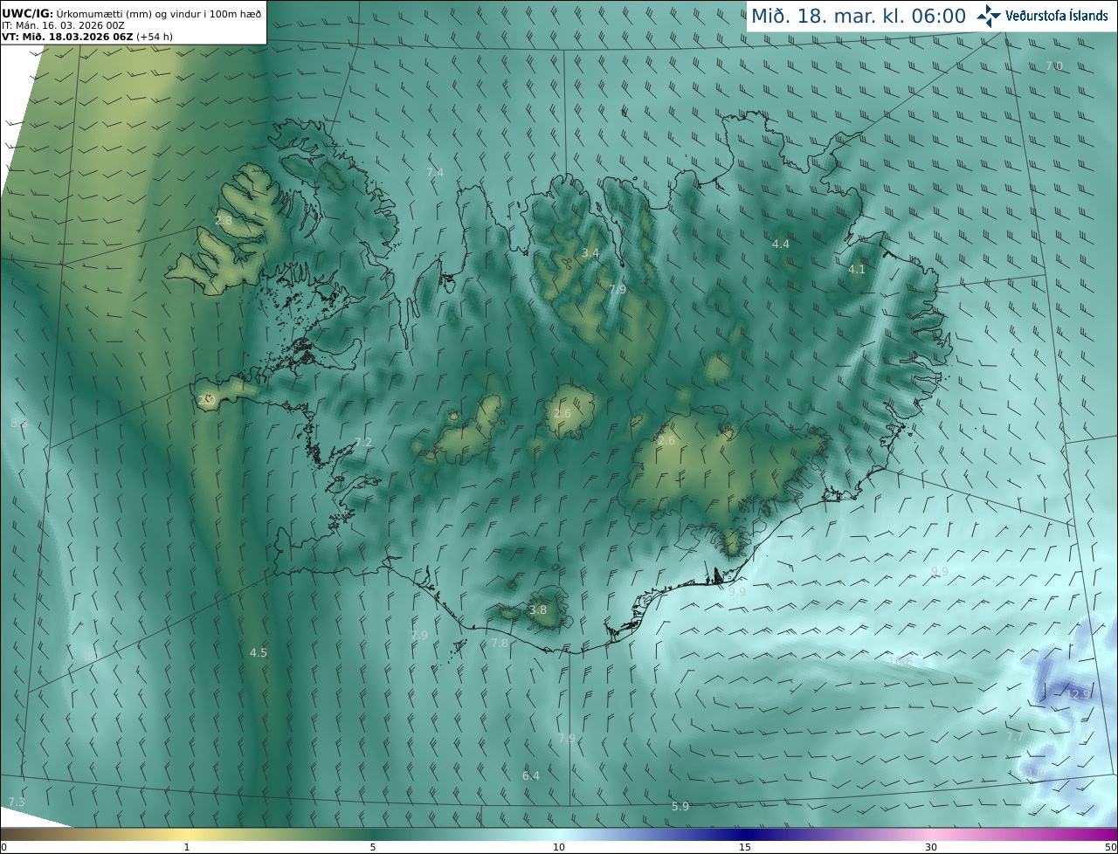Image resolution: width=1118 pixels, height=854 pixels.
Task: Click the '2.8' value on the Westfjords
Action: tap(224, 221)
